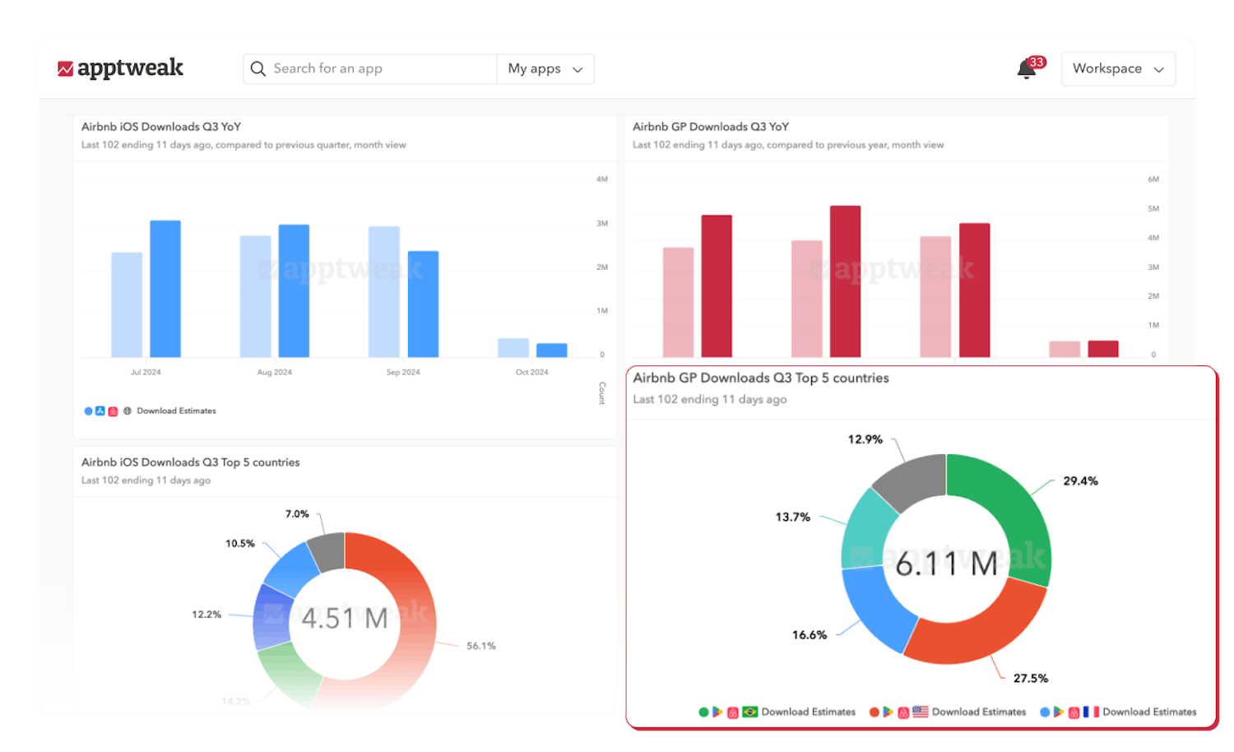
Task: Click the globe icon next to Download Estimates
Action: [127, 411]
